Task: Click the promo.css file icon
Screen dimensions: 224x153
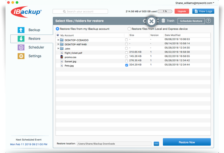Action: [x=62, y=57]
